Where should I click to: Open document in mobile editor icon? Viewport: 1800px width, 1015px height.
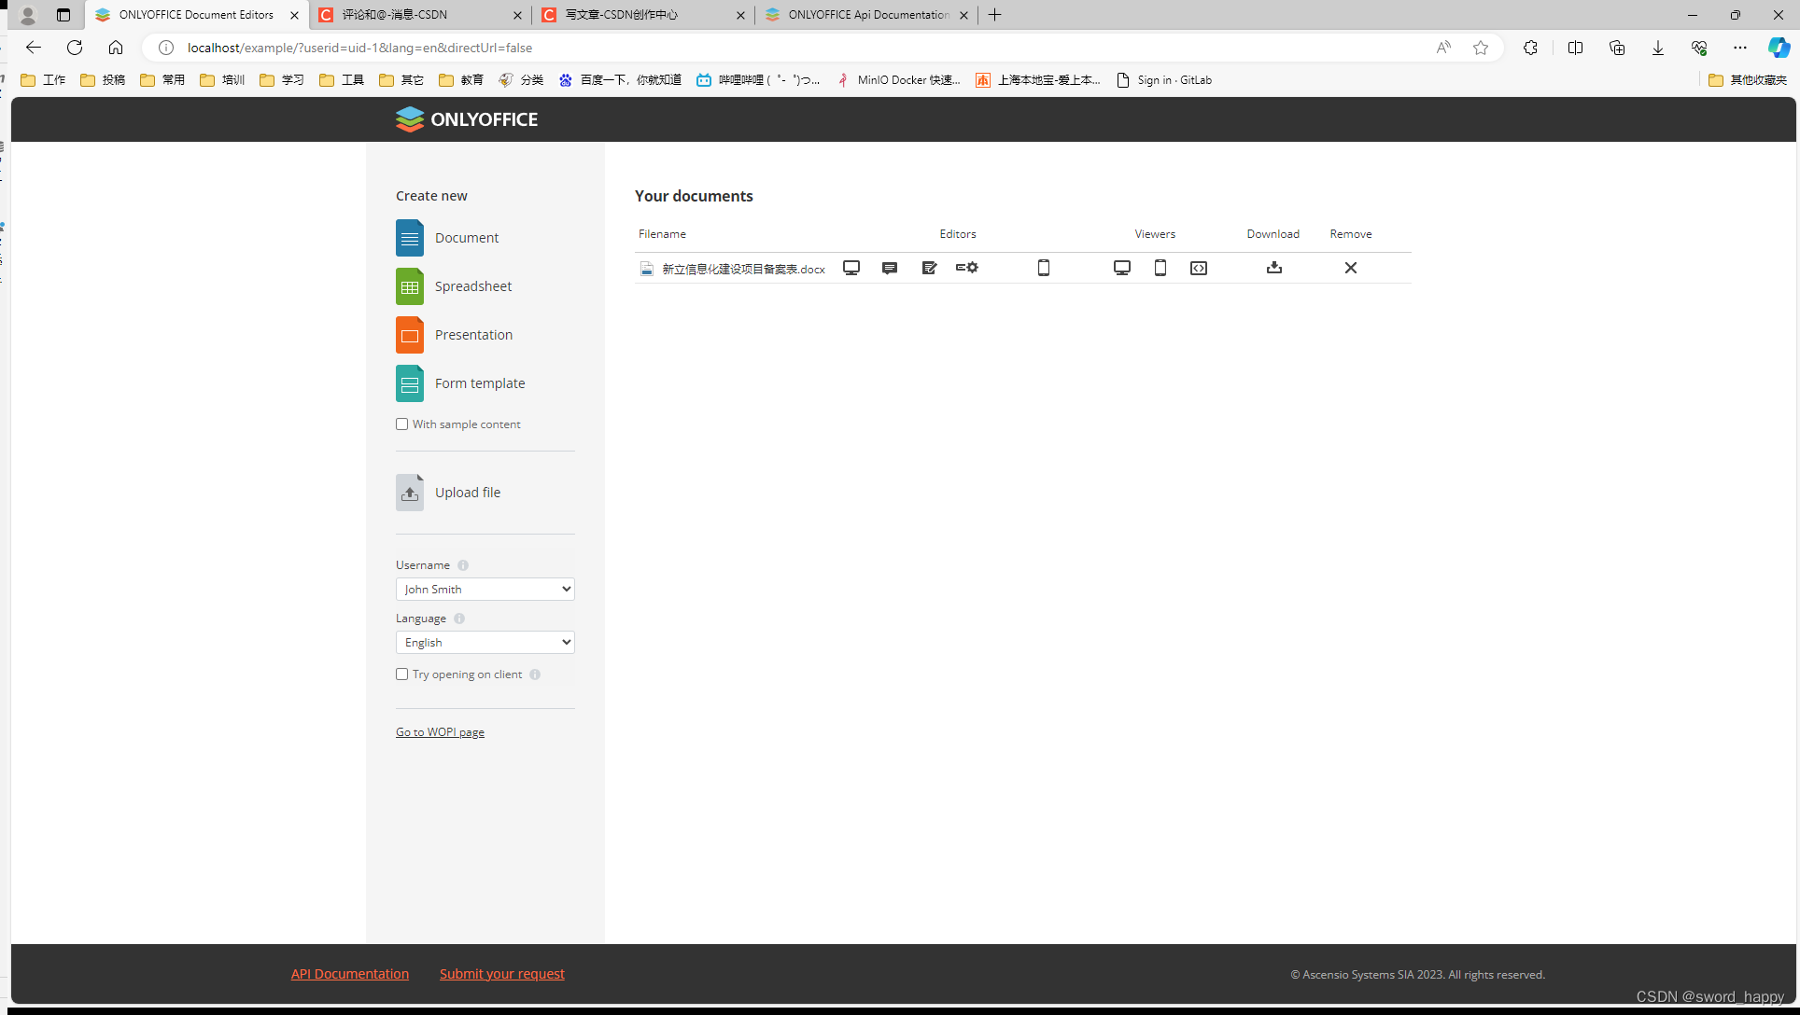pyautogui.click(x=1044, y=268)
